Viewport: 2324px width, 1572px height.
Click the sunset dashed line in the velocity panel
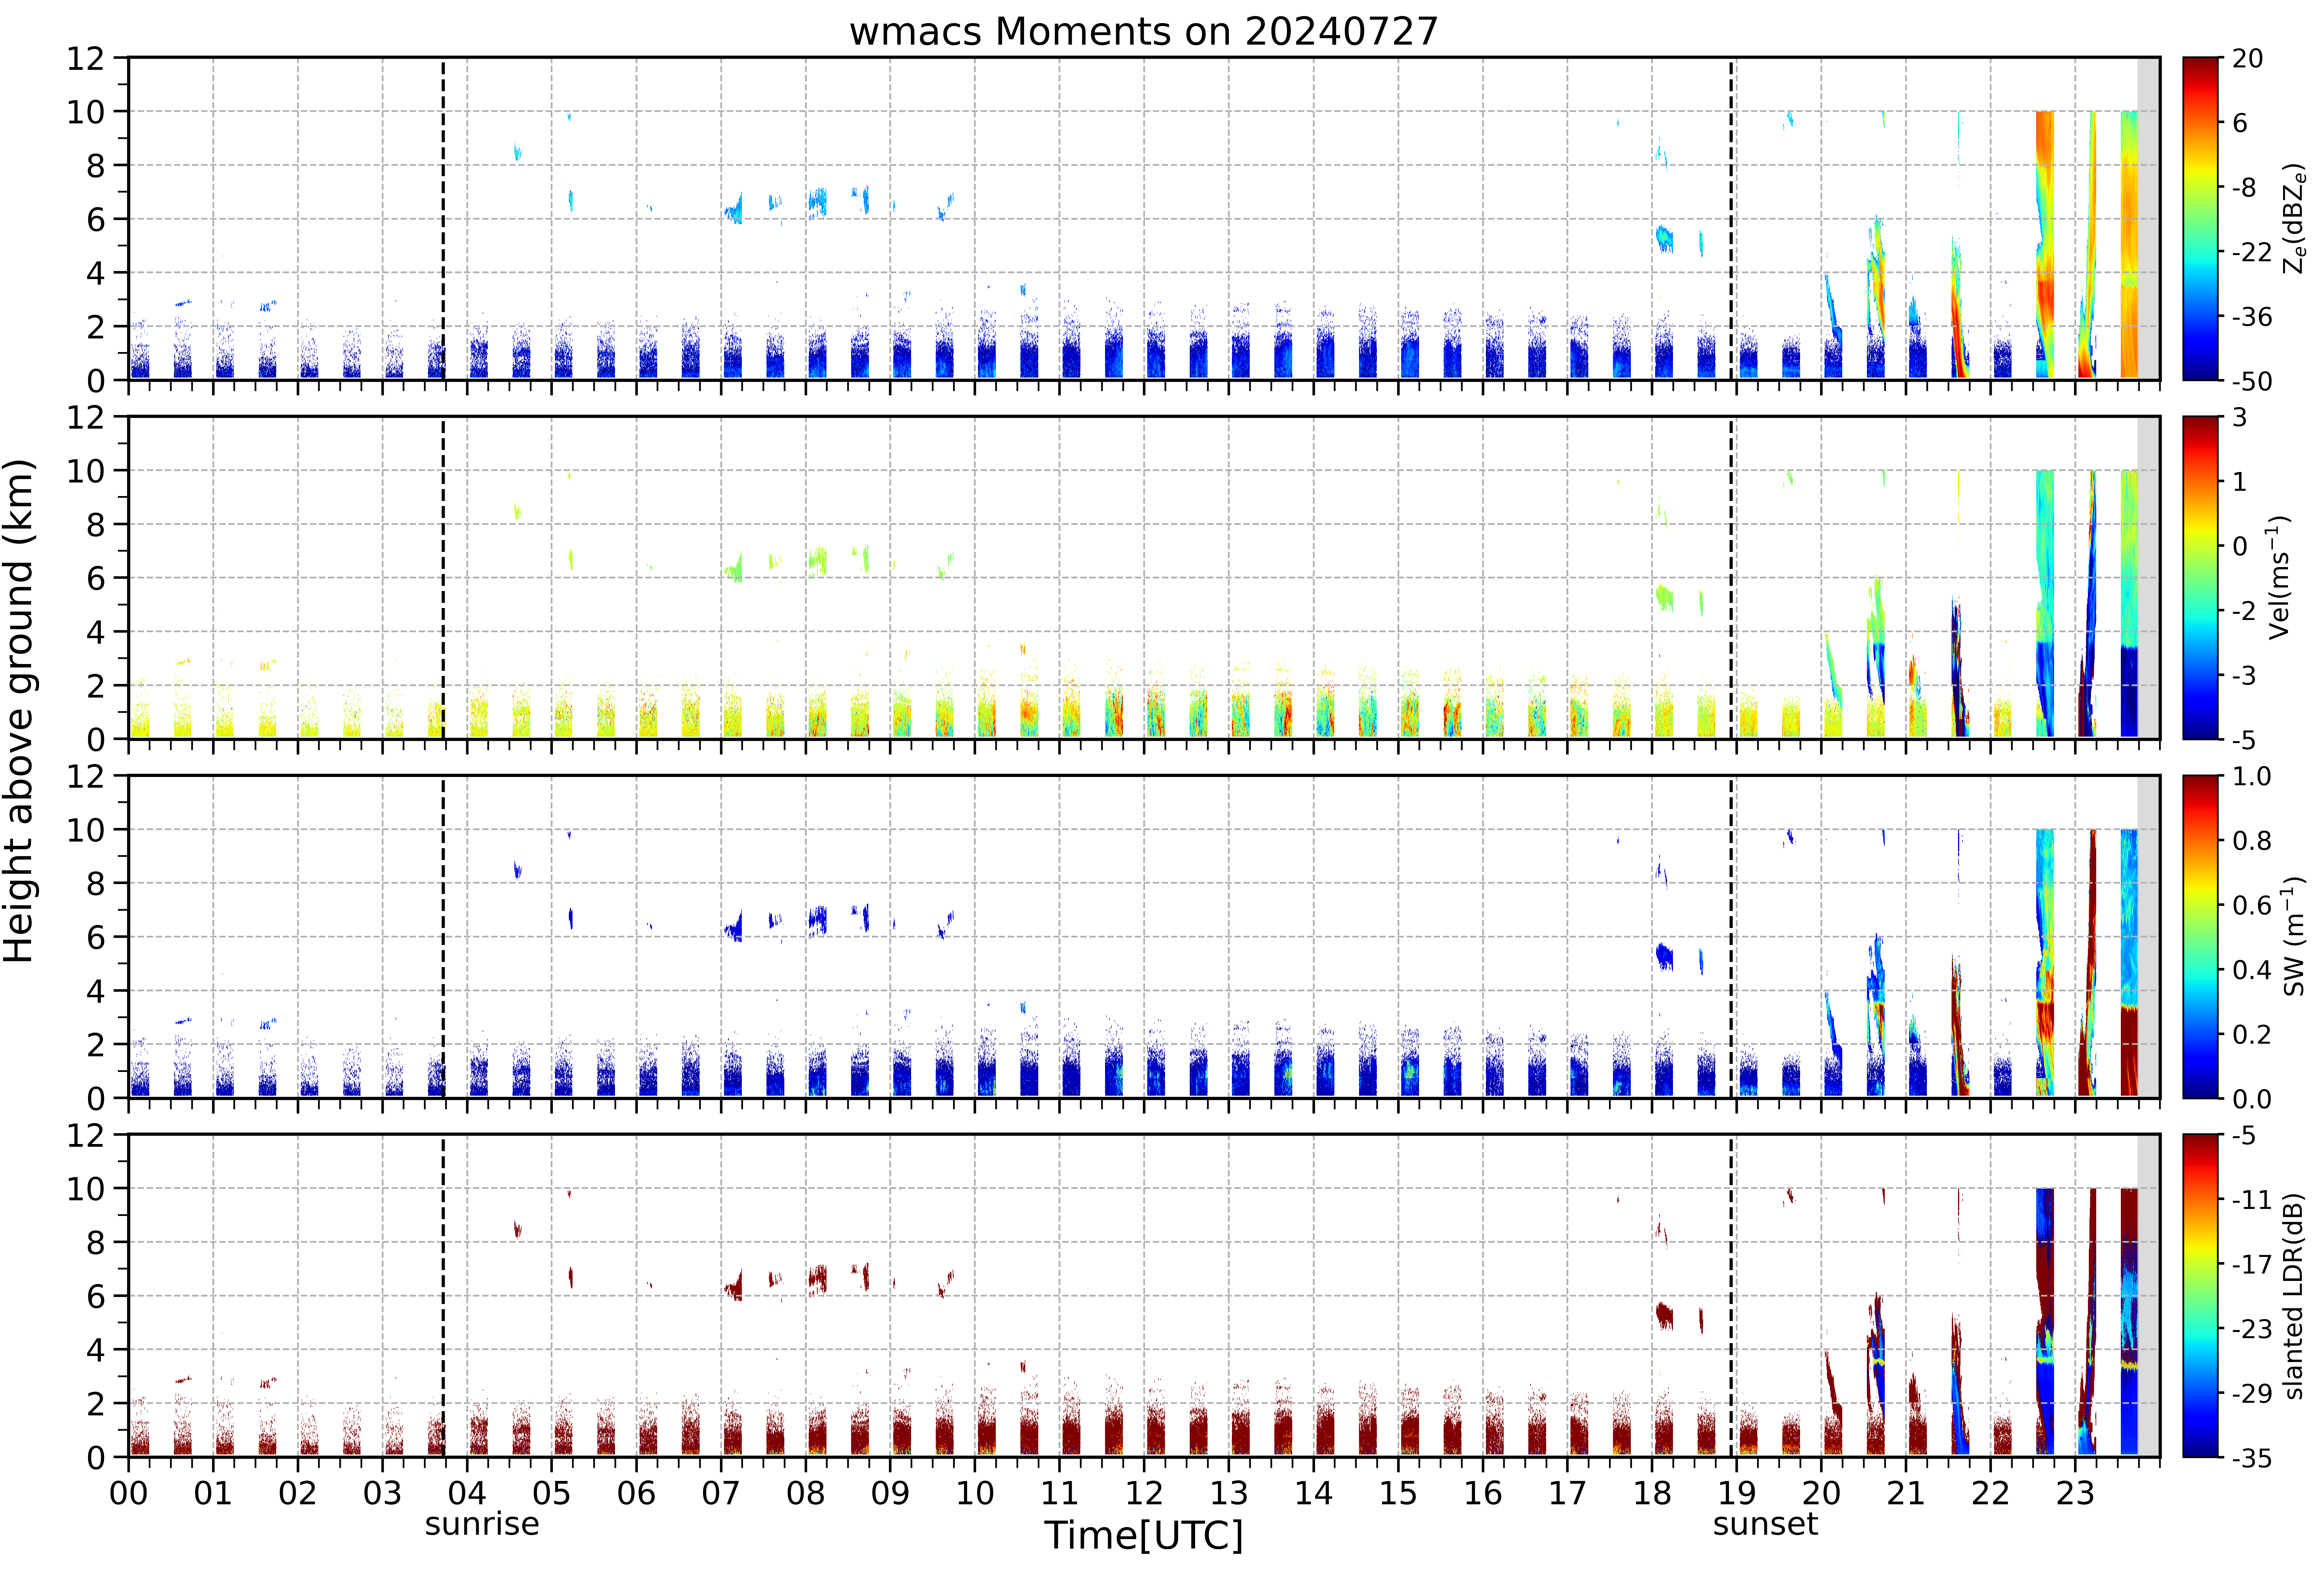pyautogui.click(x=1731, y=578)
